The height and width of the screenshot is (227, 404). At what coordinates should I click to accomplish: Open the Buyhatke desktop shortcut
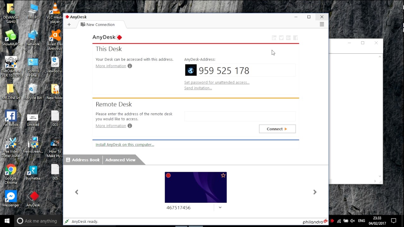pyautogui.click(x=33, y=172)
